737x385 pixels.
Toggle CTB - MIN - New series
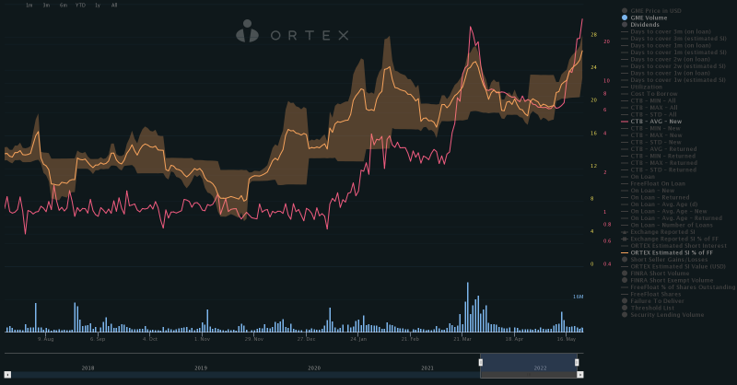pos(650,128)
